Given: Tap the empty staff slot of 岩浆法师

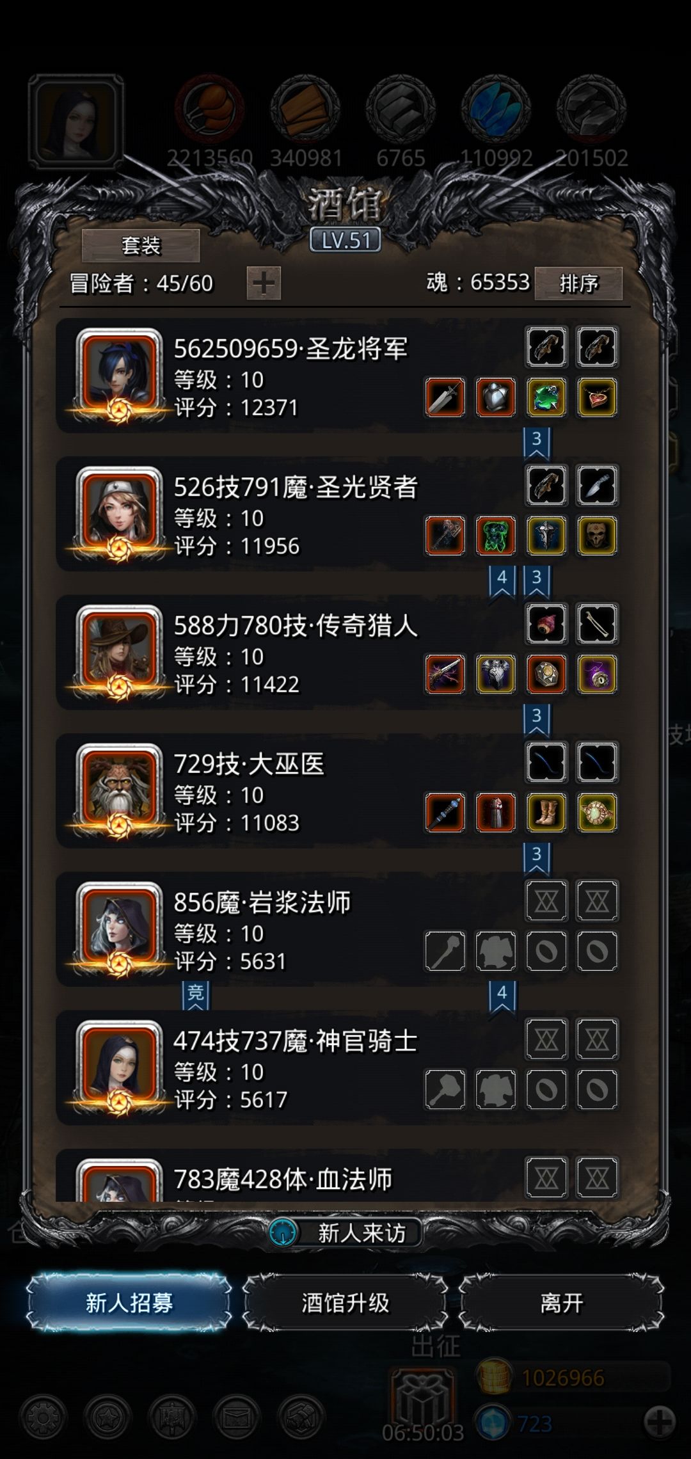Looking at the screenshot, I should (445, 952).
